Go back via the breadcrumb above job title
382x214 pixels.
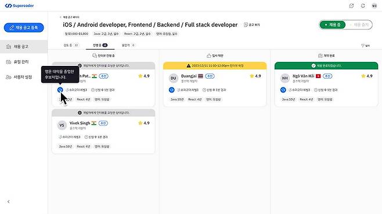point(70,17)
